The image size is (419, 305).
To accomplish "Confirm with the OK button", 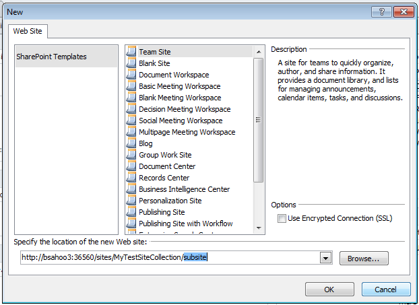I will pos(329,290).
